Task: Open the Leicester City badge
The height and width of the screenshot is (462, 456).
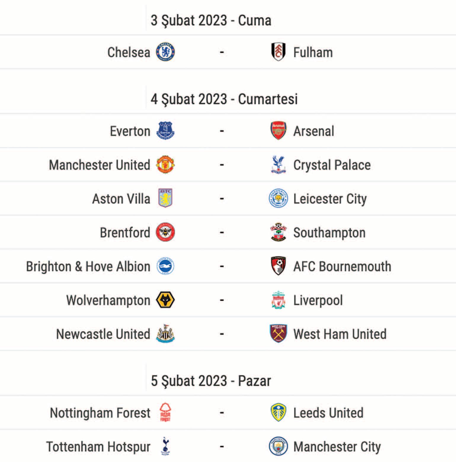Action: (278, 198)
